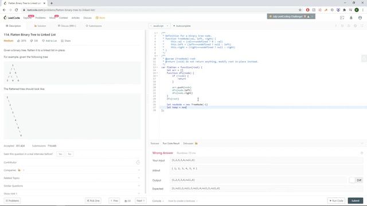Open the notifications bell
The image size is (367, 206).
tap(351, 18)
